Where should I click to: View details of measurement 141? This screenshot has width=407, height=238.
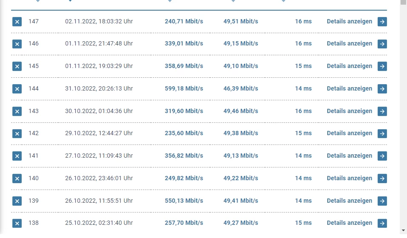tap(349, 156)
